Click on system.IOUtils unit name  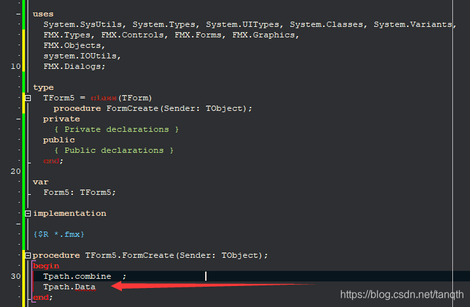(x=80, y=56)
